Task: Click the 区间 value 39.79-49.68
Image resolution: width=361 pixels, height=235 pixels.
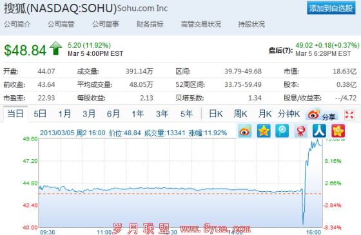Action: [243, 71]
